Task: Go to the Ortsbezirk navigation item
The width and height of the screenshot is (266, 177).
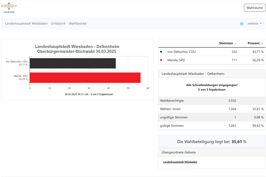Action: [58, 24]
